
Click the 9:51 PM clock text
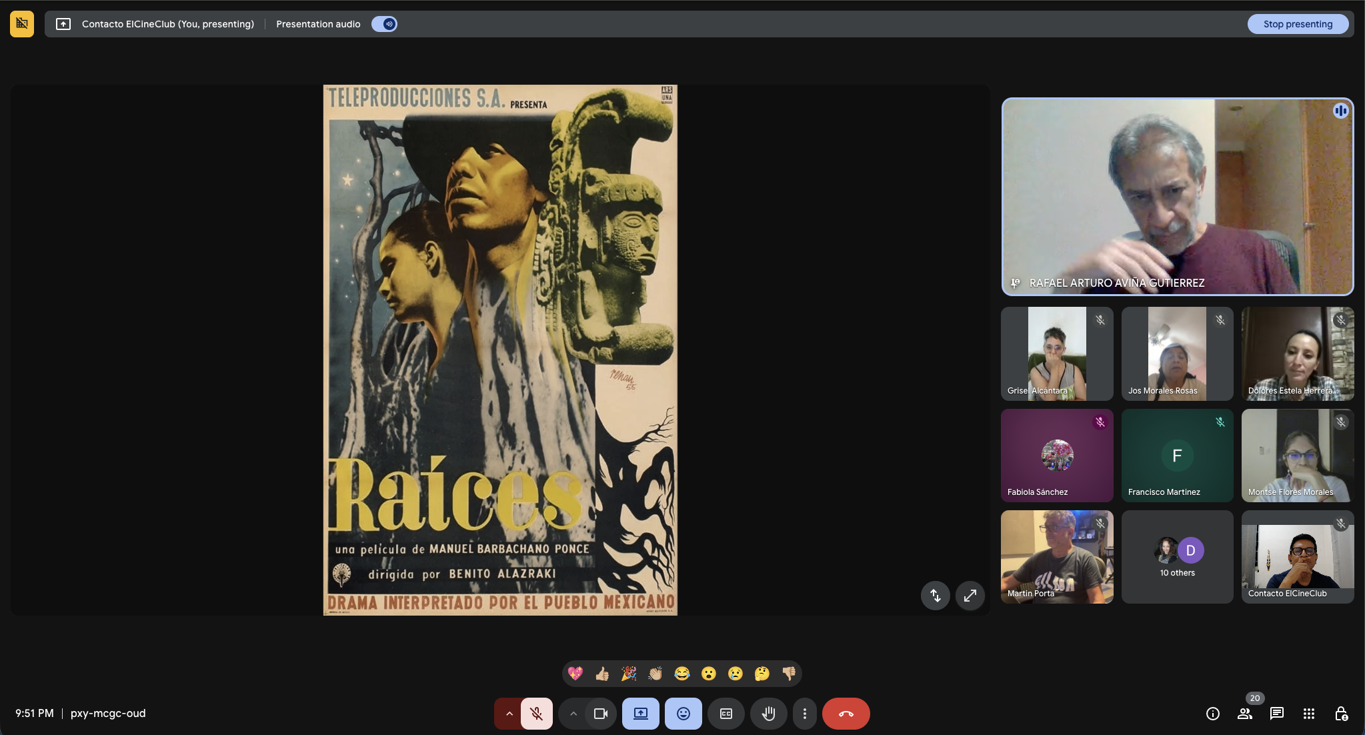(35, 713)
